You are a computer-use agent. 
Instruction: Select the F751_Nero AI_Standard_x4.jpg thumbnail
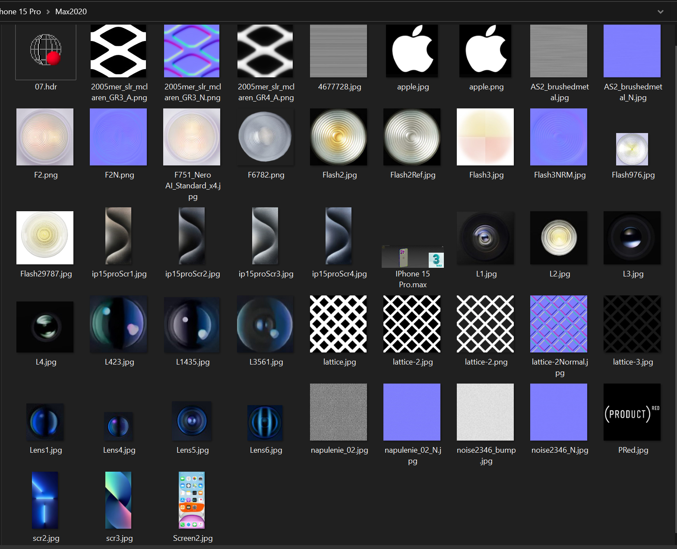point(192,137)
